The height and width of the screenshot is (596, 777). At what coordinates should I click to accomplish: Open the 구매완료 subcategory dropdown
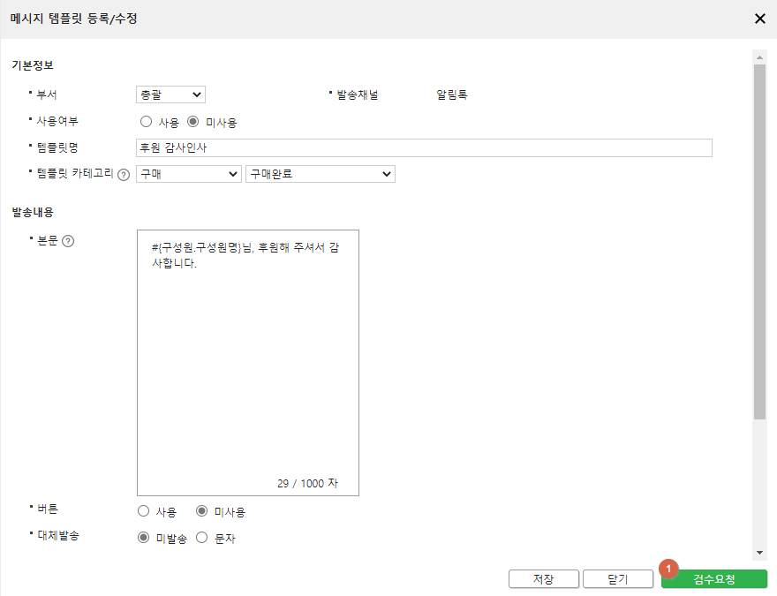[x=321, y=174]
